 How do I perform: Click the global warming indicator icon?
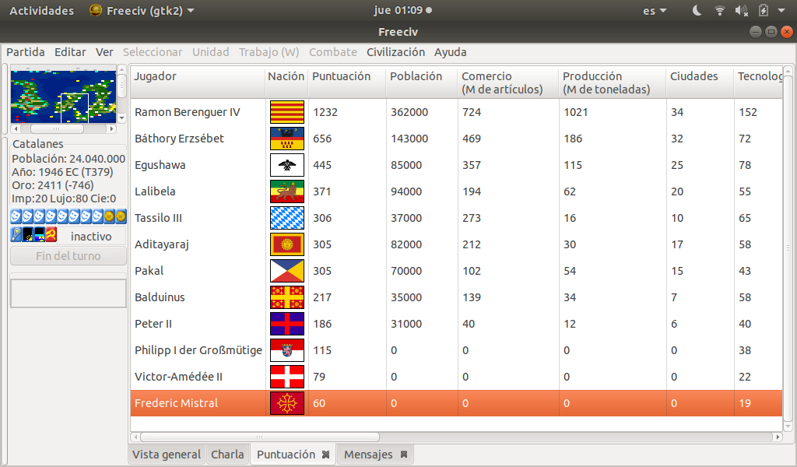28,234
